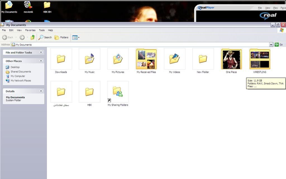Collapse the Details panel
The image size is (286, 179).
[41, 91]
